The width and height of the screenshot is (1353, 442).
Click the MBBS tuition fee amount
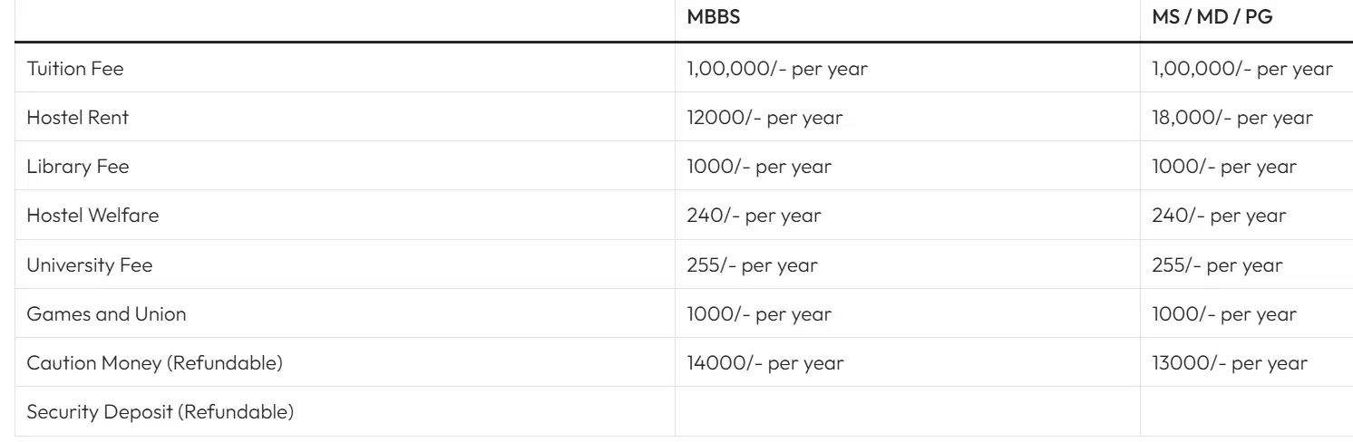(777, 69)
